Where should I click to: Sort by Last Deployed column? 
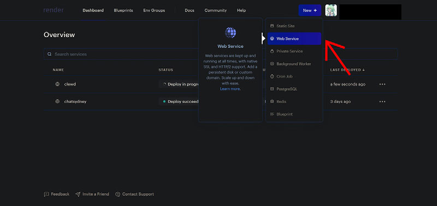(347, 70)
